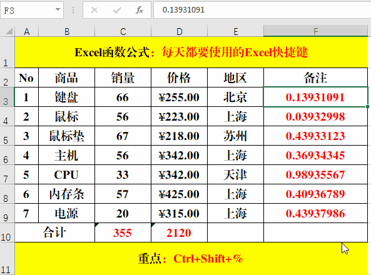Select row 5 header
This screenshot has width=371, height=275.
tap(7, 136)
